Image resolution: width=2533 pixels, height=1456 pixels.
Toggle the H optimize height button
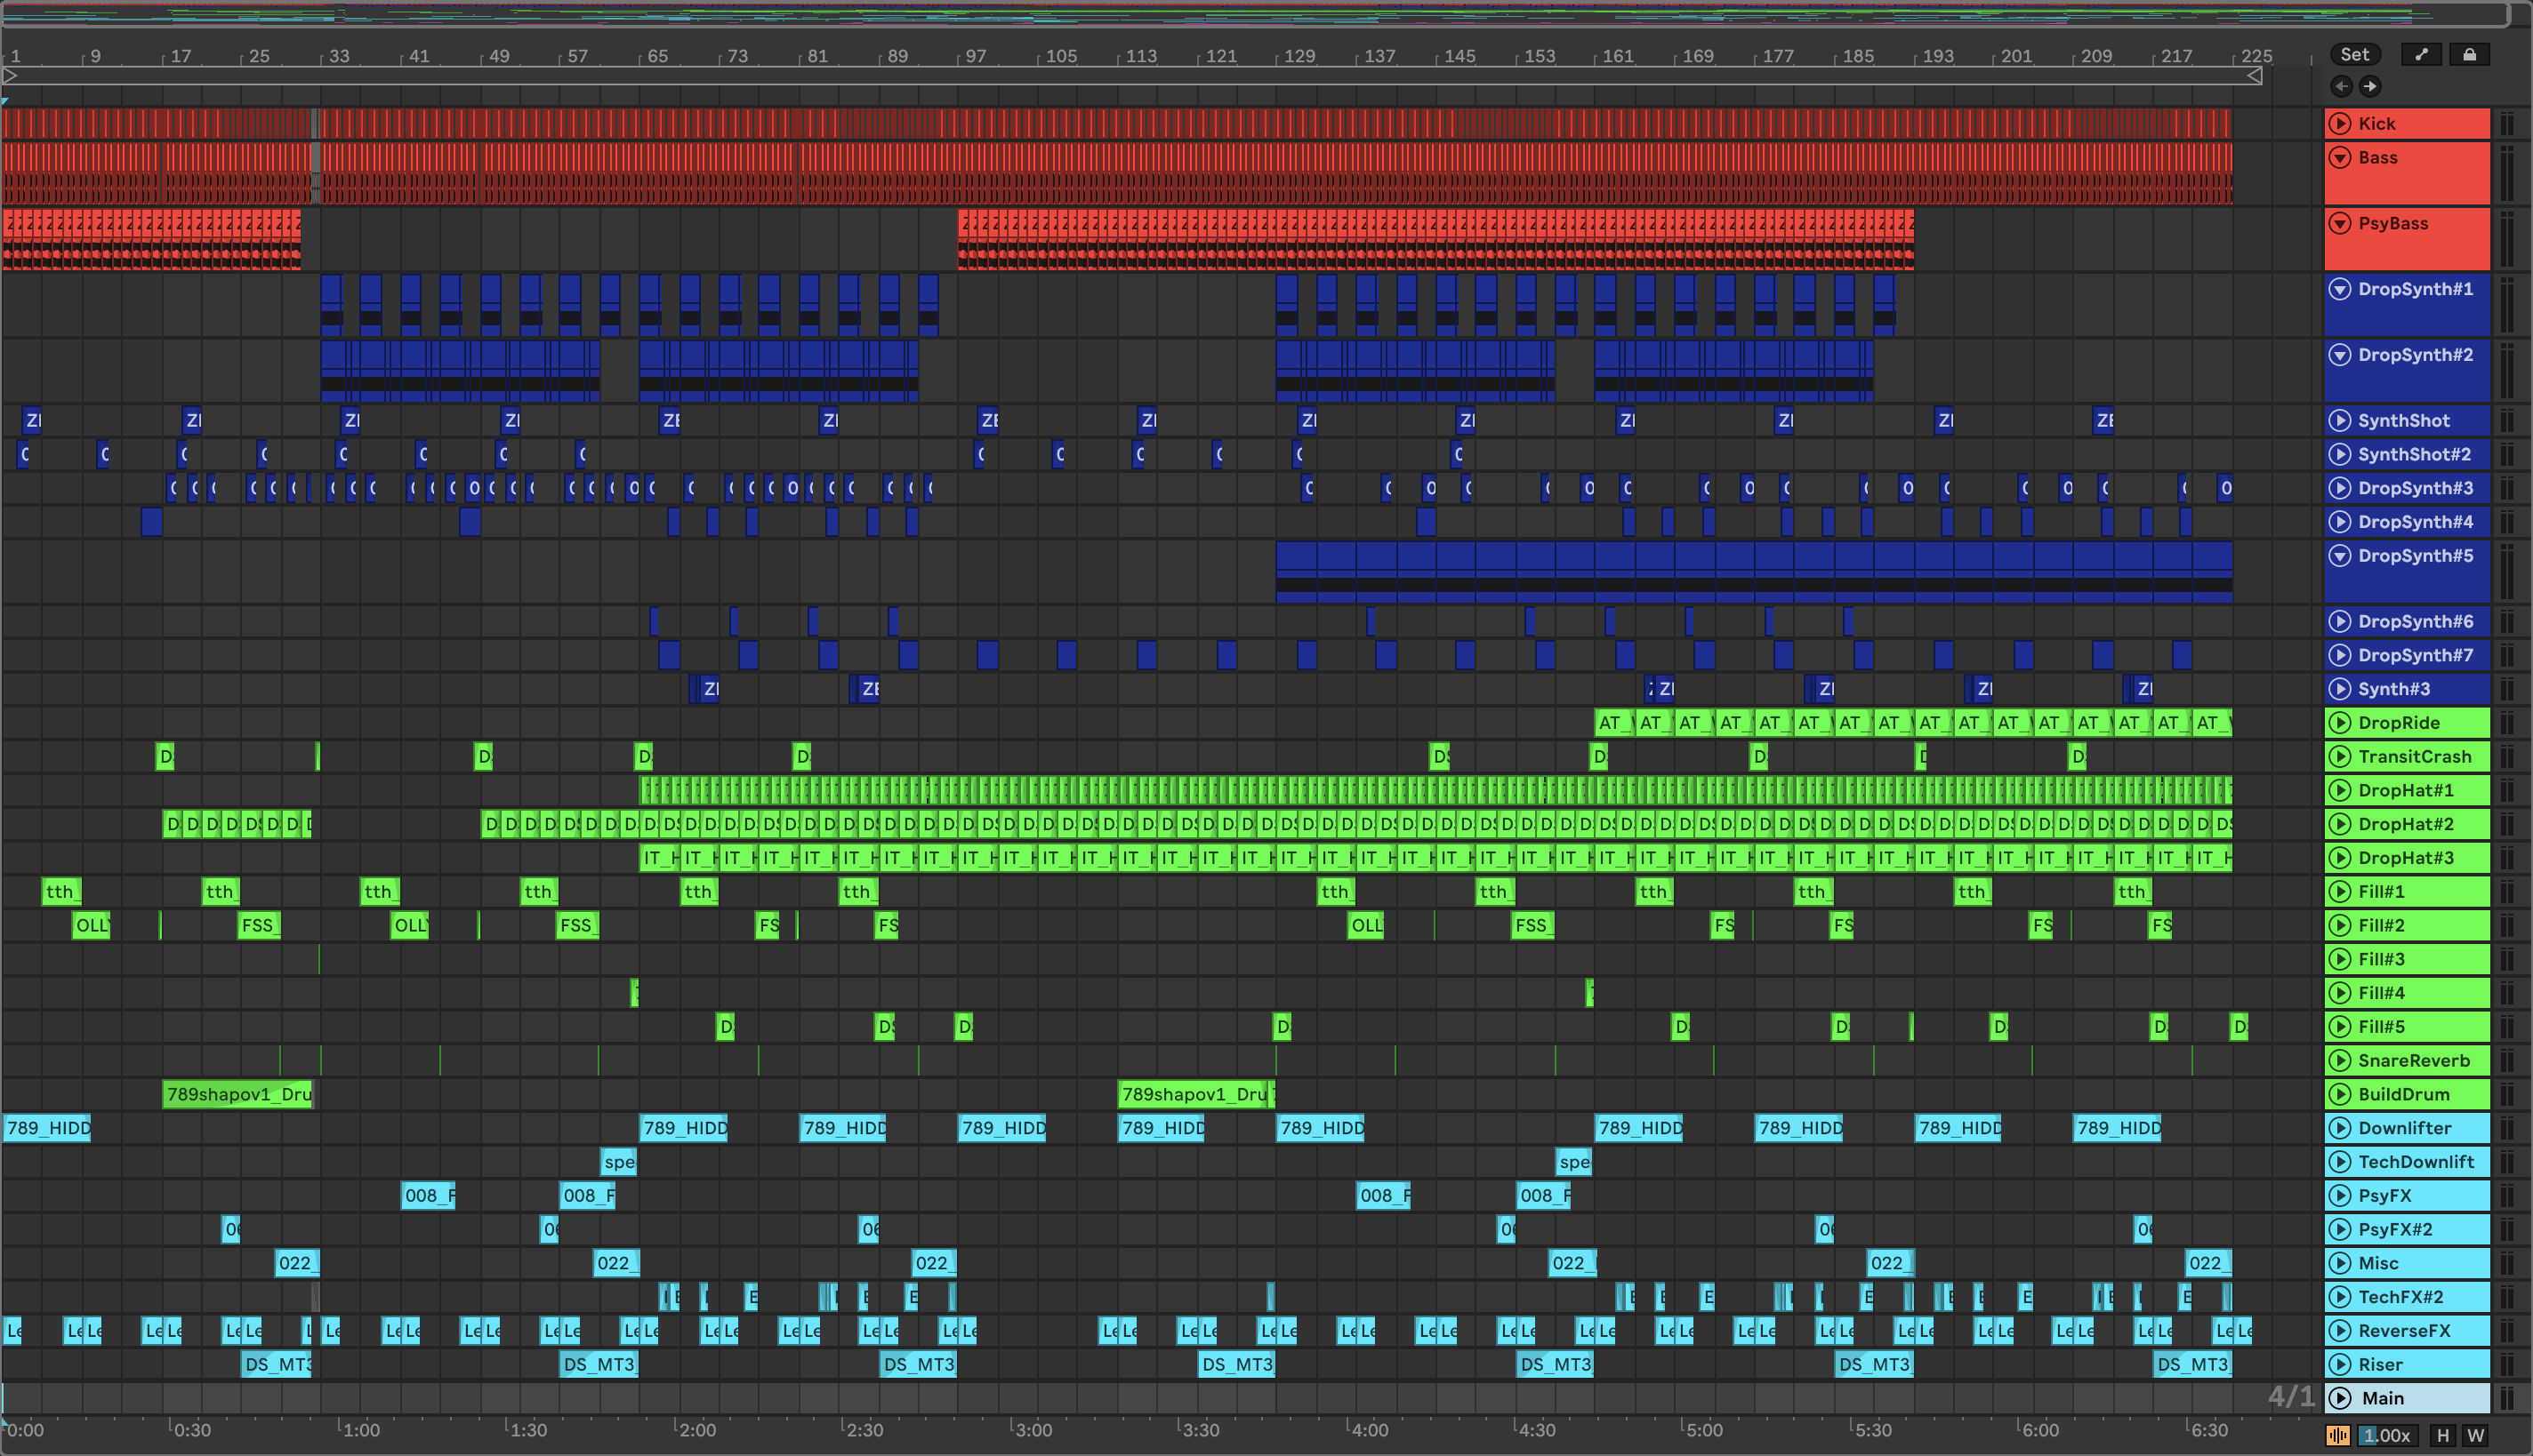[2443, 1435]
